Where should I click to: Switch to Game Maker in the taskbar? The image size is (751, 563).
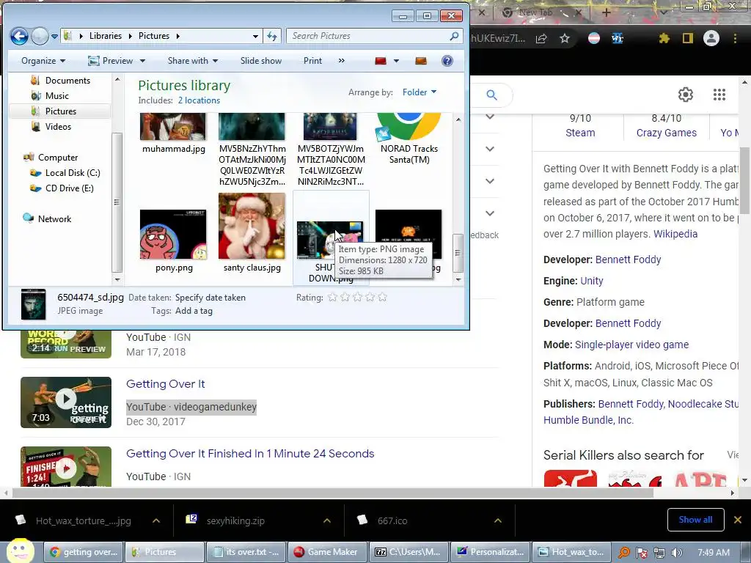coord(326,552)
